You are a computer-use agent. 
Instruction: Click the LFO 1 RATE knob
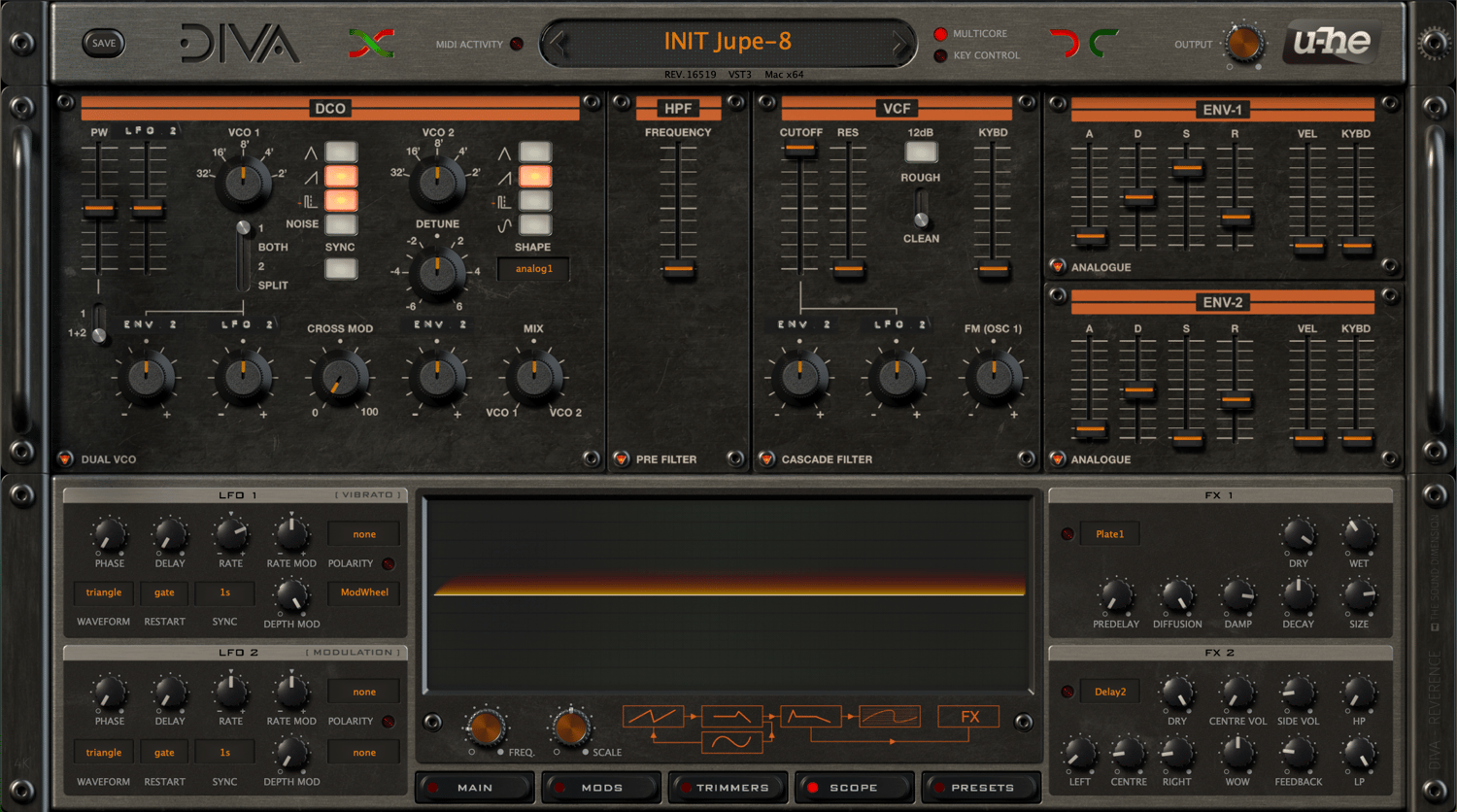(231, 534)
